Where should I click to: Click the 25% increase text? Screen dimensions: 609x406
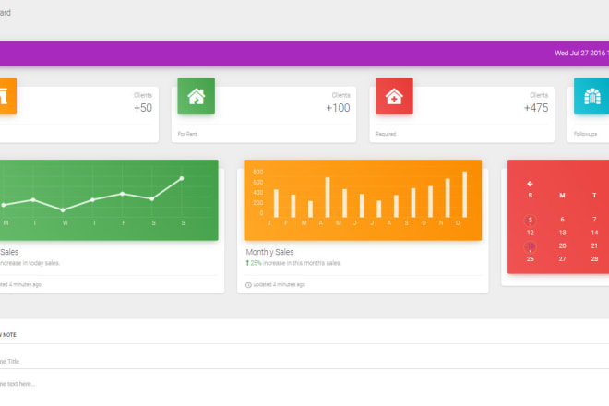click(x=295, y=263)
